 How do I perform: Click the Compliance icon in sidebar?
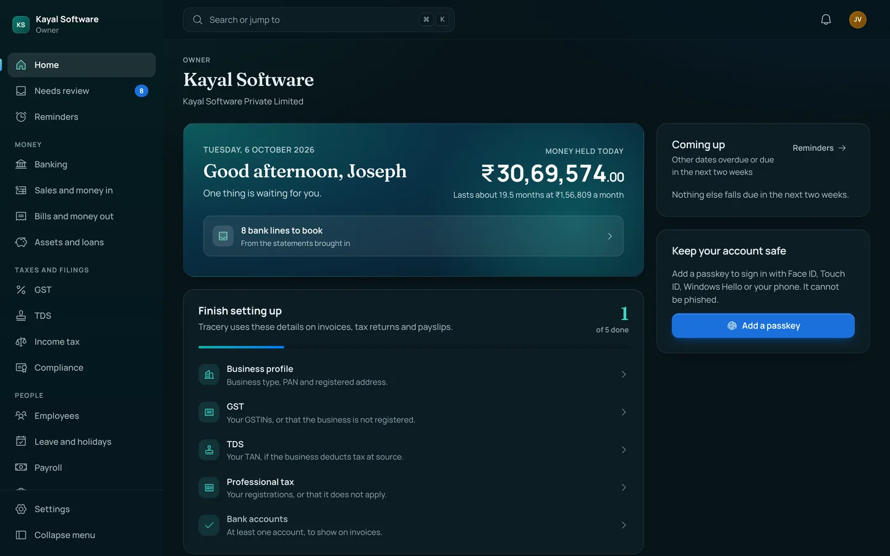coord(21,368)
